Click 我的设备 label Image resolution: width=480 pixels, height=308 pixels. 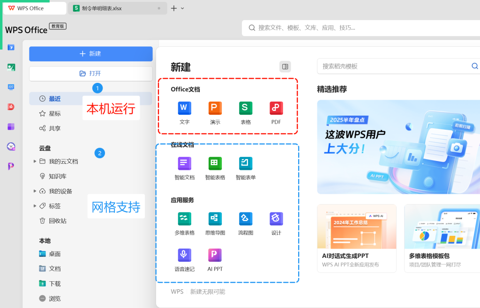pyautogui.click(x=60, y=191)
